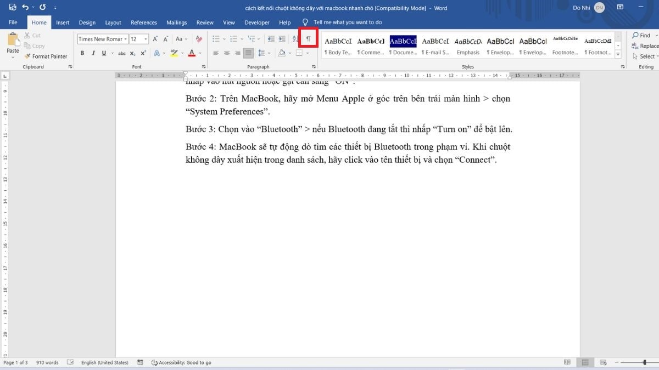Toggle Show/Hide paragraph marks

pyautogui.click(x=308, y=39)
